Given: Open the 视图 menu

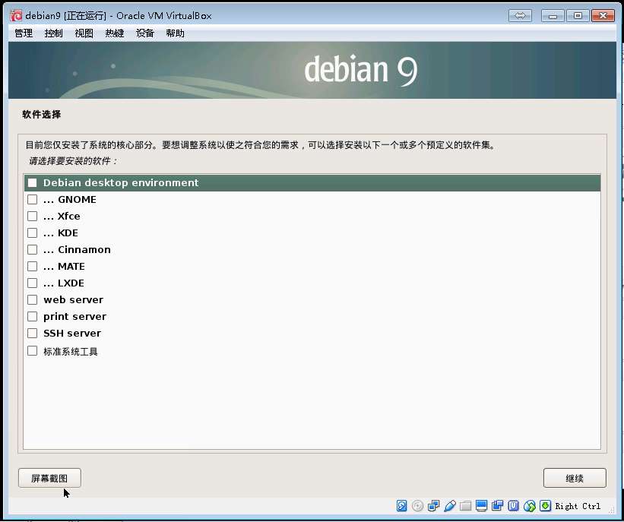Looking at the screenshot, I should tap(84, 33).
